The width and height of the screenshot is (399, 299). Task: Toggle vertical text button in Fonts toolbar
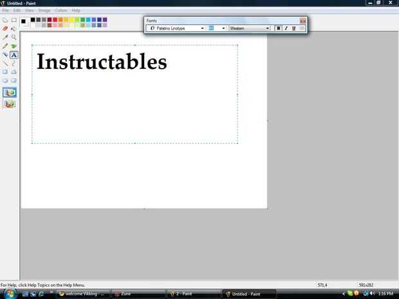pyautogui.click(x=302, y=28)
